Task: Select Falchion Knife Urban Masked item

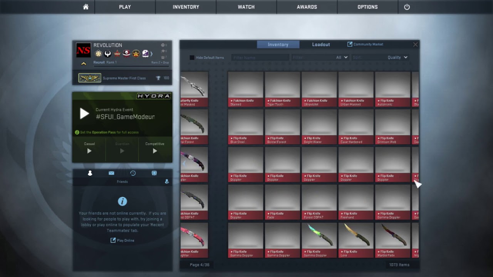Action: pyautogui.click(x=356, y=89)
